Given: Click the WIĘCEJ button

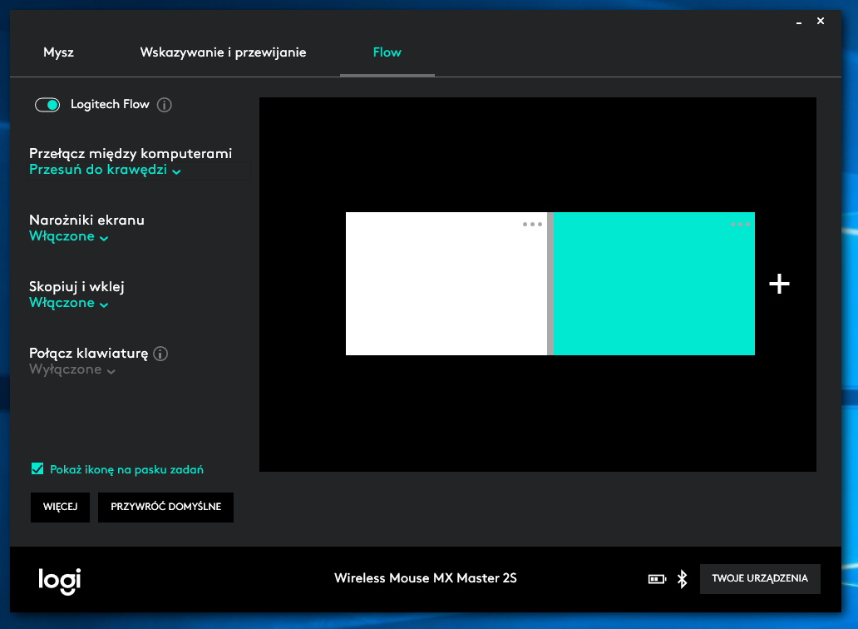Looking at the screenshot, I should point(60,507).
